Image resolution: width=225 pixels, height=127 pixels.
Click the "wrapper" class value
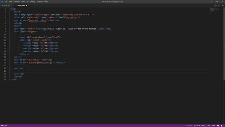32,31
